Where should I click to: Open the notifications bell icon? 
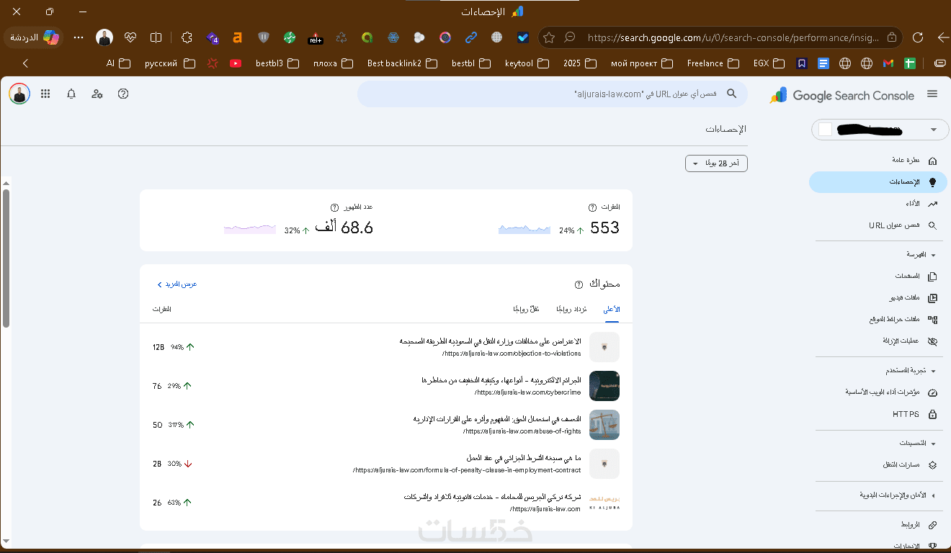click(x=71, y=94)
